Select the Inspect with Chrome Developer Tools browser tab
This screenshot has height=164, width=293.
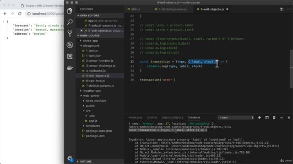point(42,6)
